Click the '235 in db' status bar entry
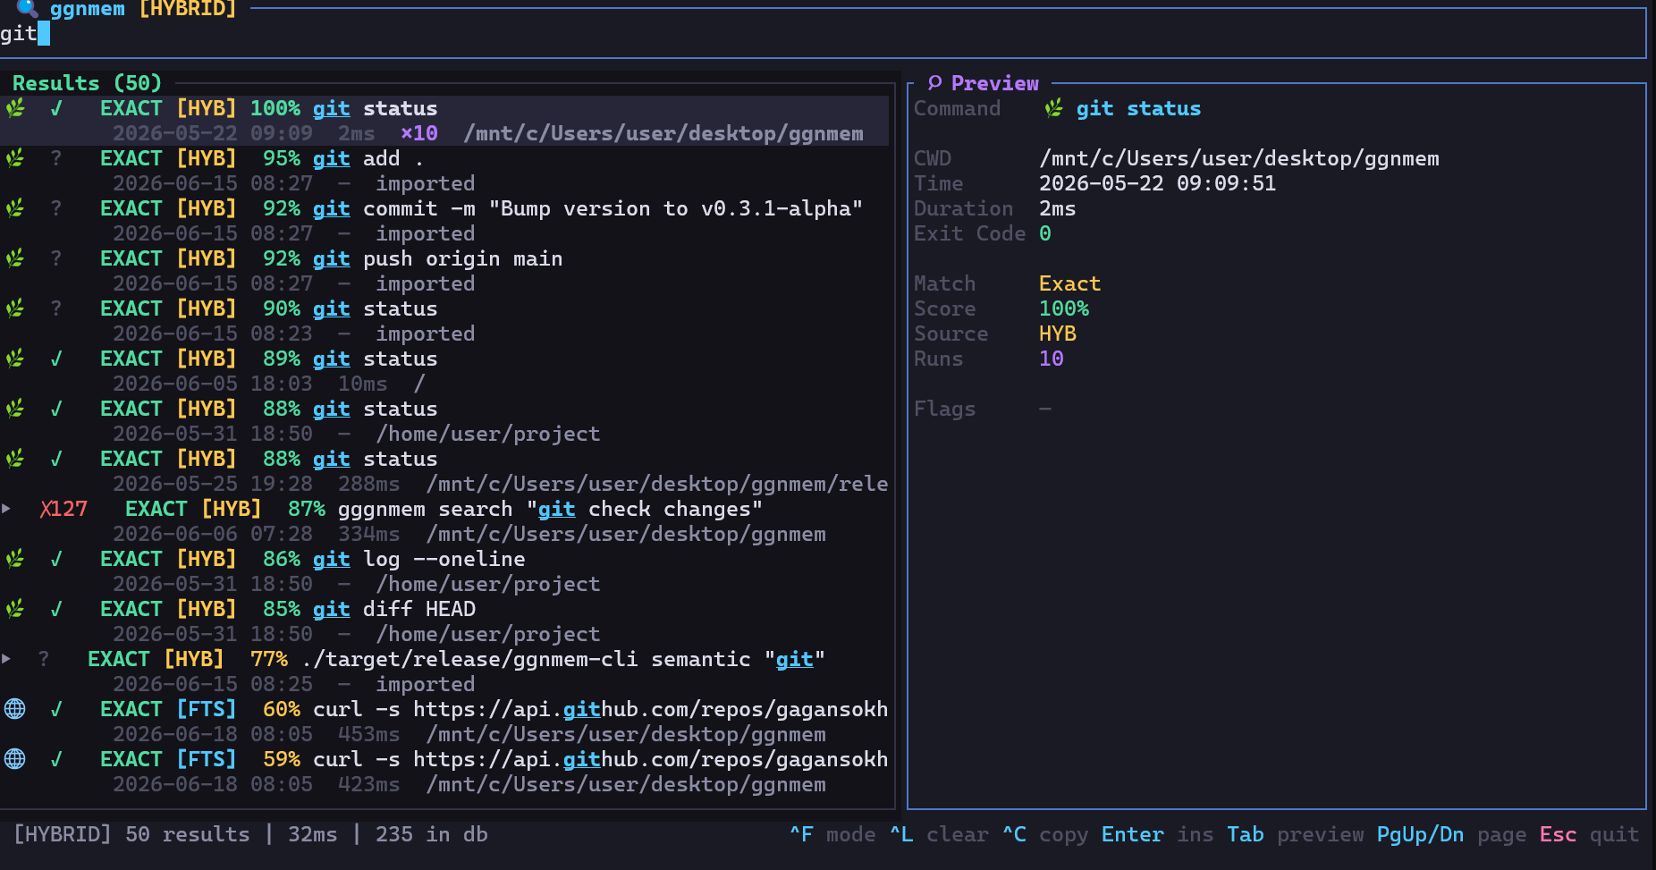 pos(432,834)
